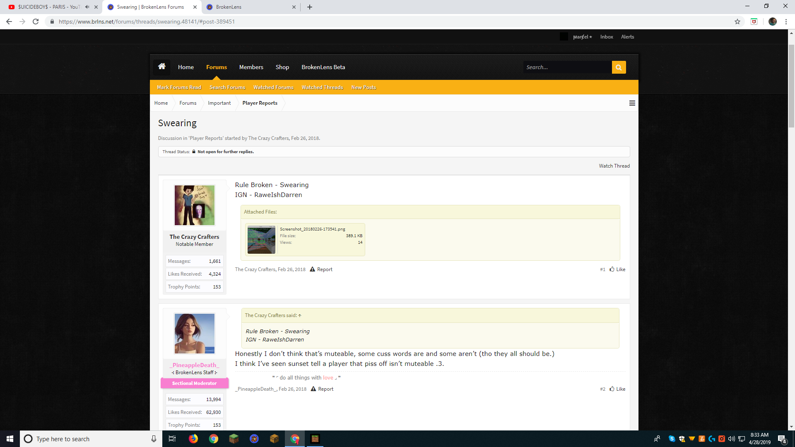Image resolution: width=795 pixels, height=447 pixels.
Task: Mute the YouTube tab using the speaker icon
Action: (87, 7)
